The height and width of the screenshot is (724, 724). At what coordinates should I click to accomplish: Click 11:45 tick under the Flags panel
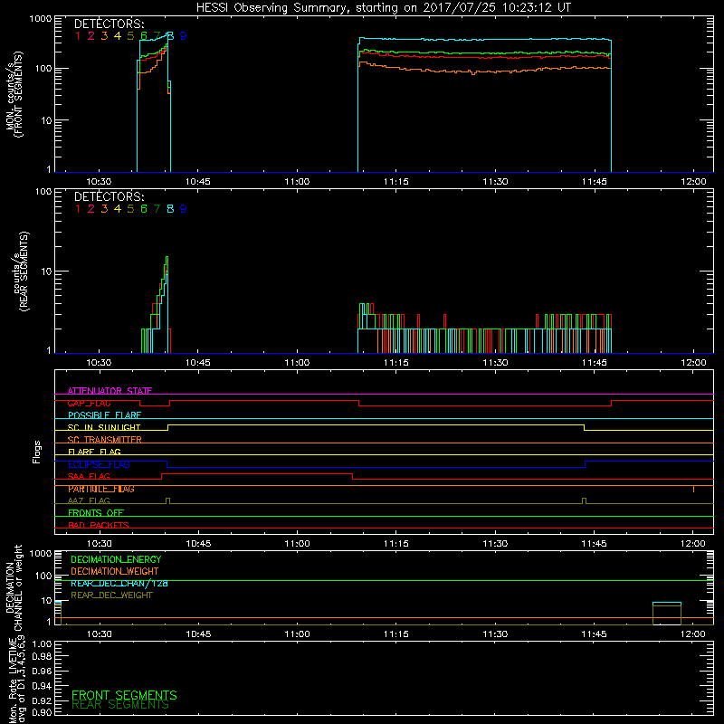tap(595, 544)
